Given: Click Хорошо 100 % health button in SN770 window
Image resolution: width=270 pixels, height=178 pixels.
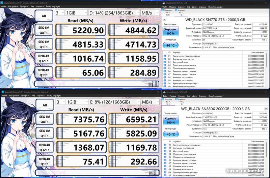Looking at the screenshot, I should [170, 31].
